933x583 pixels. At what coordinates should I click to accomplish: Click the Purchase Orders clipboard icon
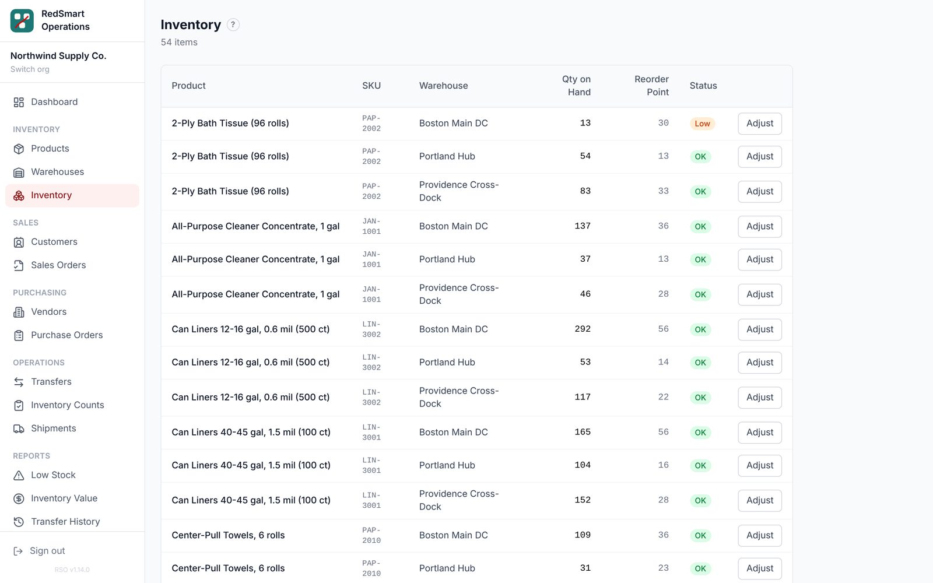tap(19, 335)
